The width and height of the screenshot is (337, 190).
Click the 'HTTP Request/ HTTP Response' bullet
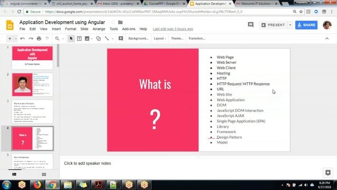coord(243,84)
